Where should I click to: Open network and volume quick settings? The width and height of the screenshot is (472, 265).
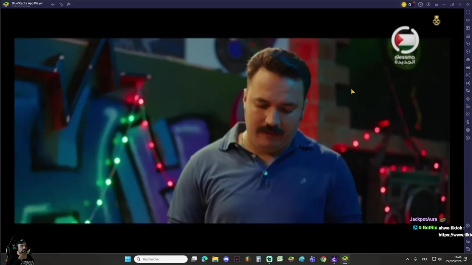pos(437,259)
